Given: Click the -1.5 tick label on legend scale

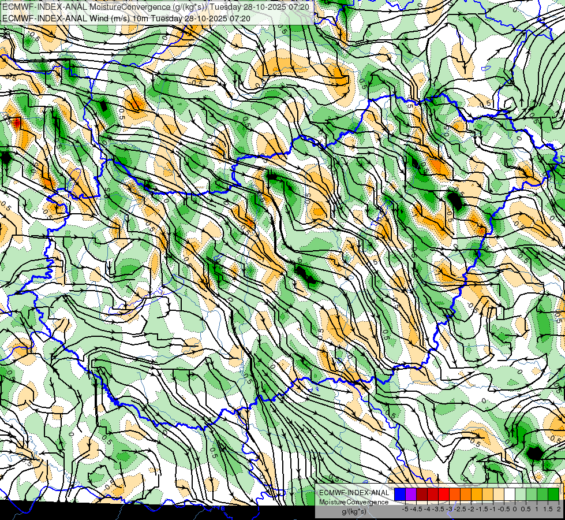Looking at the screenshot, I should pyautogui.click(x=482, y=509).
